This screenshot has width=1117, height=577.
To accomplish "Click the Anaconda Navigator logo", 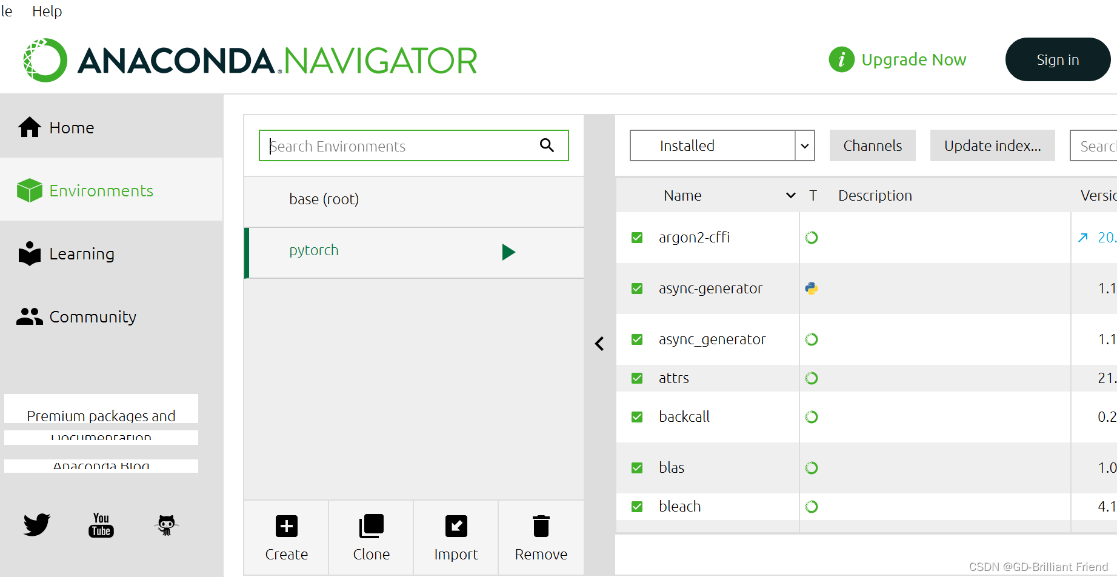I will (250, 61).
